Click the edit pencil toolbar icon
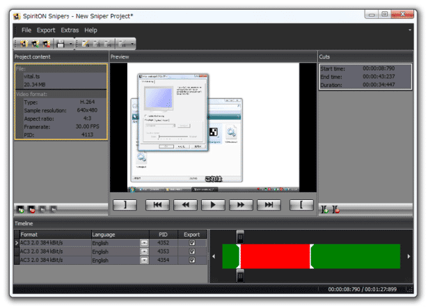 tap(86, 44)
